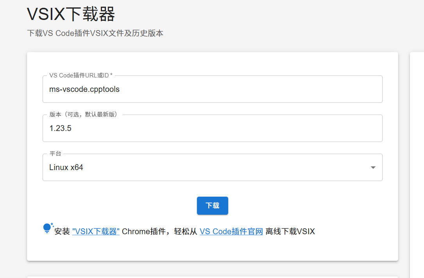The height and width of the screenshot is (278, 424).
Task: Click the subtitle 下载VS Code插件VSIX文件及历史版本
Action: 95,33
